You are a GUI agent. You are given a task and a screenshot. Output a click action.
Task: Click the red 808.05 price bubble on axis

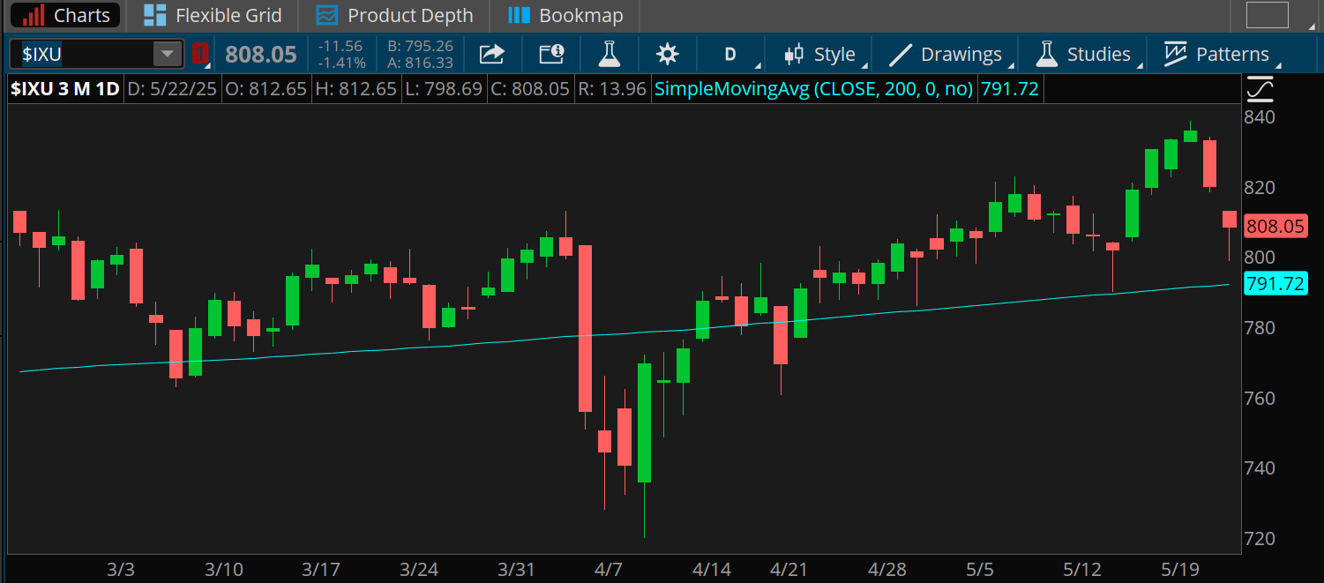click(x=1275, y=227)
